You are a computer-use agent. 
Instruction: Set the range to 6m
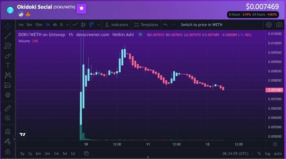point(38,154)
